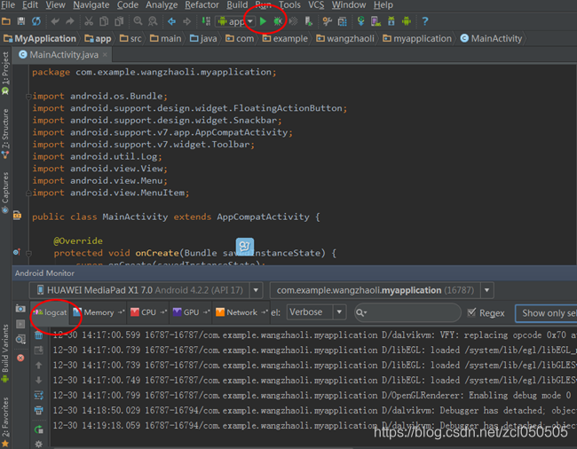
Task: Click the Synchronize toolbar icon
Action: pyautogui.click(x=36, y=21)
